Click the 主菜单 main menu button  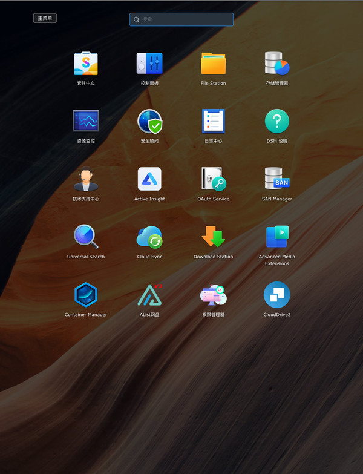[45, 18]
